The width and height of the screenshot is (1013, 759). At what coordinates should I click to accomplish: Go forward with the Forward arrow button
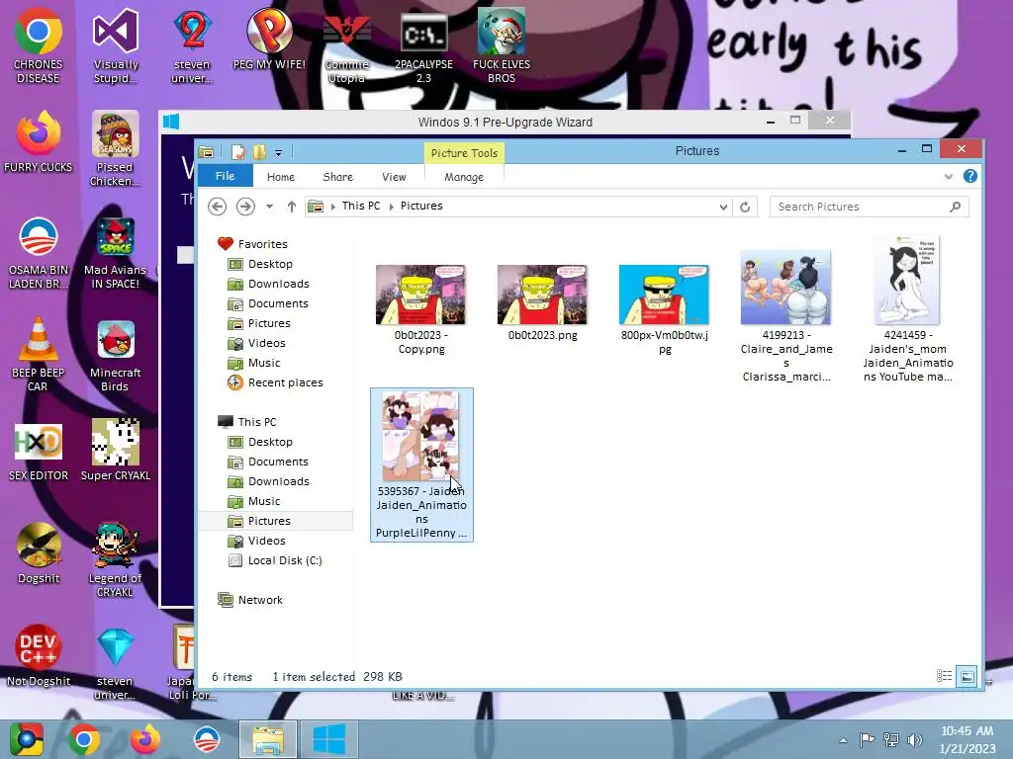point(245,207)
